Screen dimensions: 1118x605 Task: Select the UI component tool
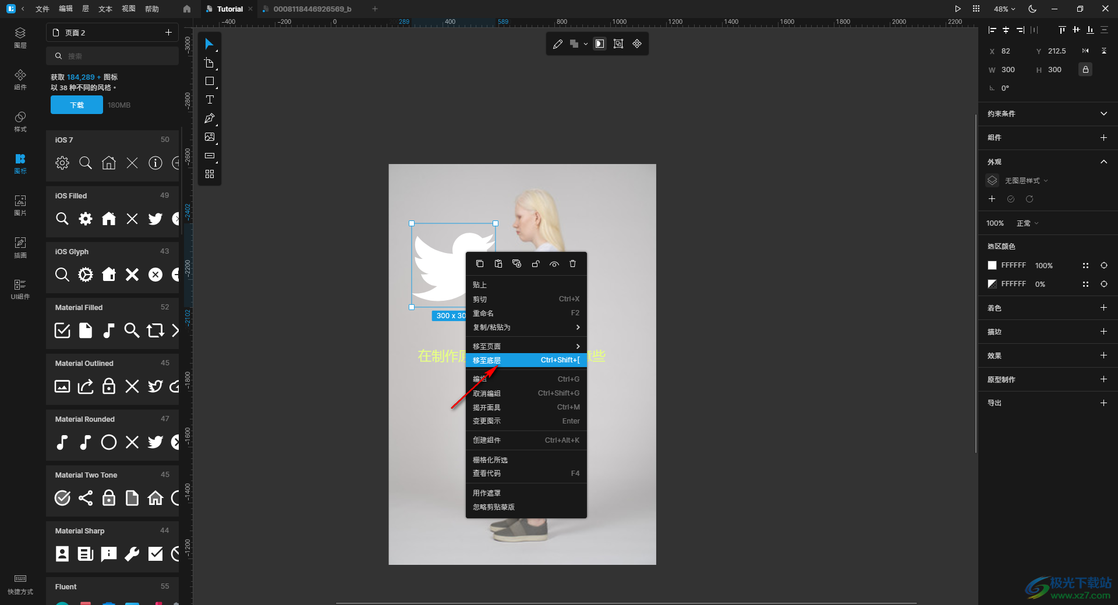click(x=210, y=156)
